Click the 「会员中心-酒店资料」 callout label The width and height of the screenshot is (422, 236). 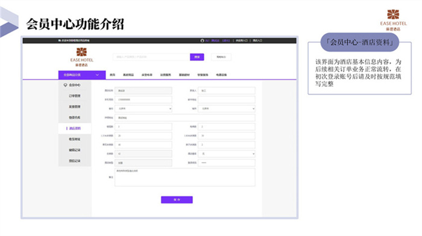359,43
